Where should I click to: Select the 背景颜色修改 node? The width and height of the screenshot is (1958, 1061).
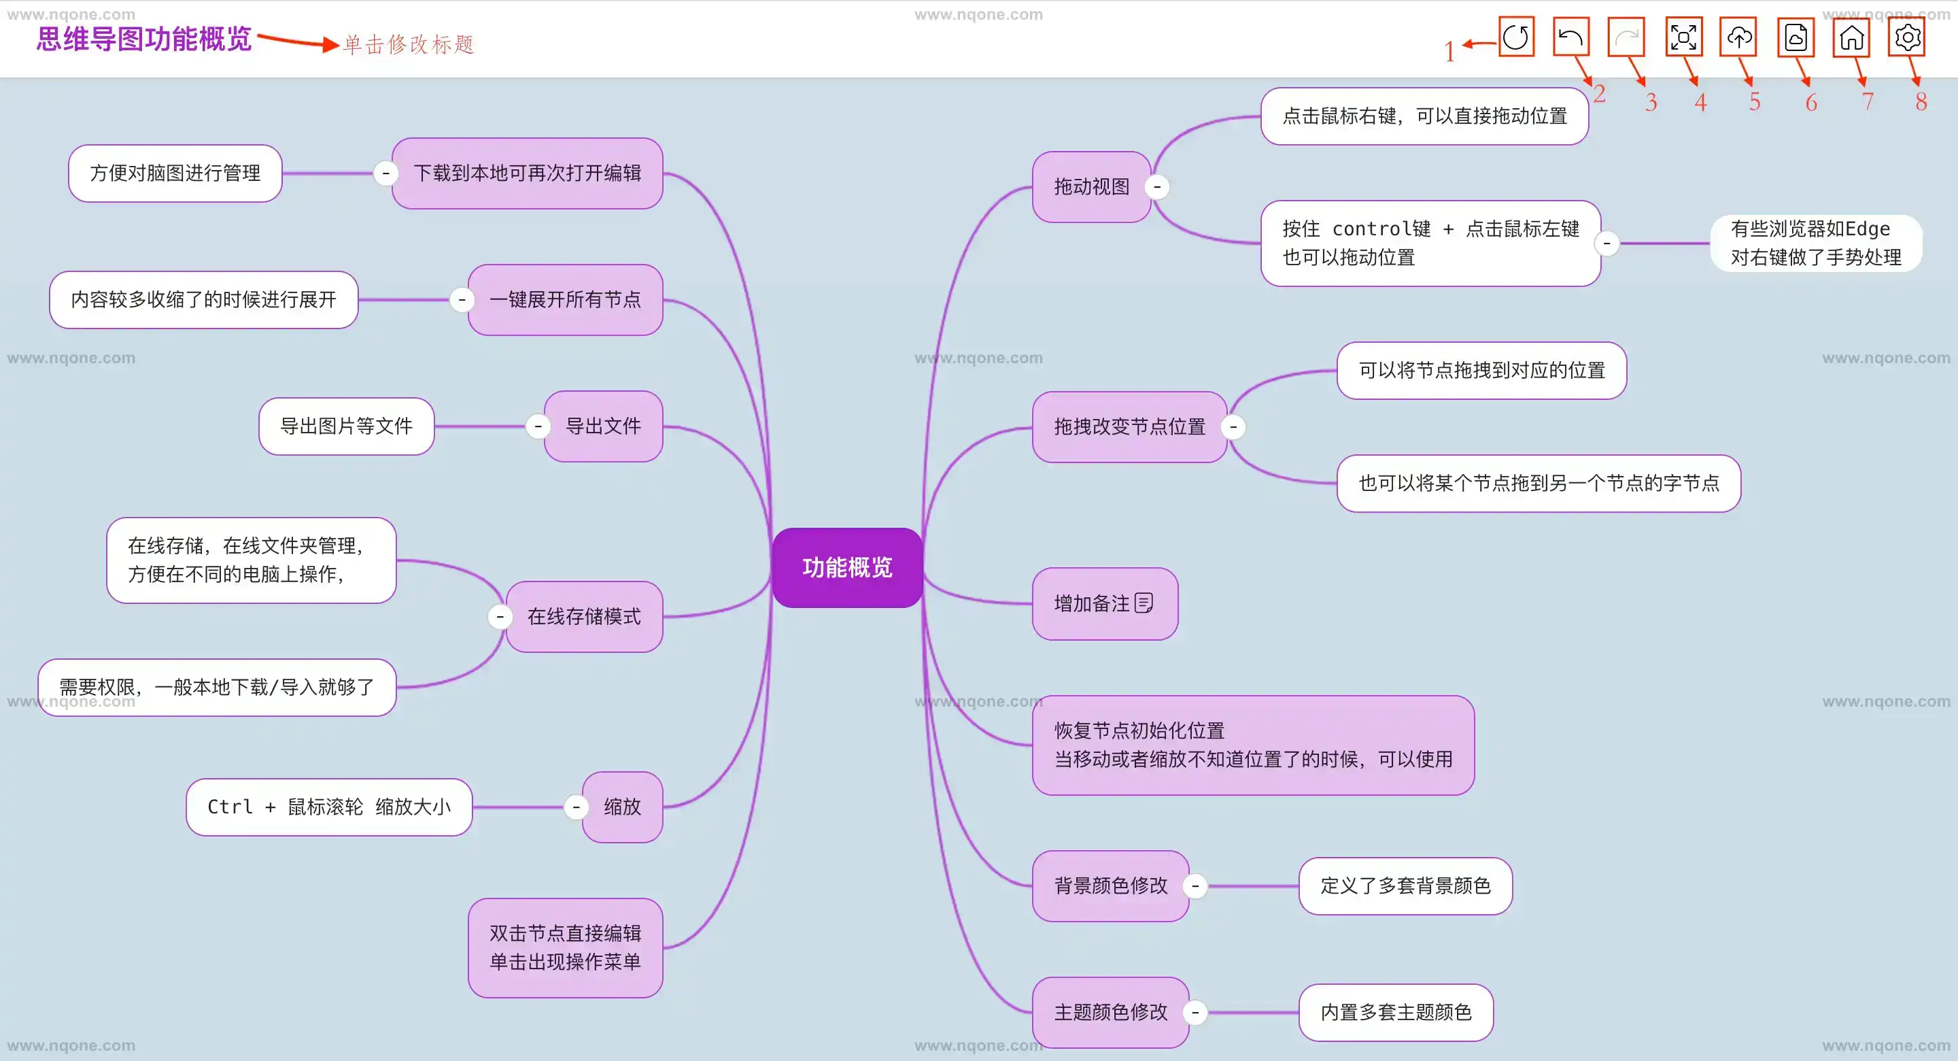(1112, 886)
